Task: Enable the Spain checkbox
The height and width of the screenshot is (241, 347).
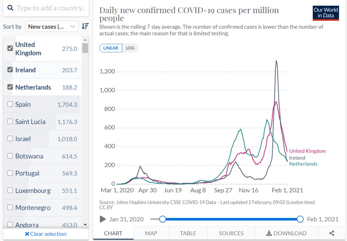Action: click(x=10, y=104)
